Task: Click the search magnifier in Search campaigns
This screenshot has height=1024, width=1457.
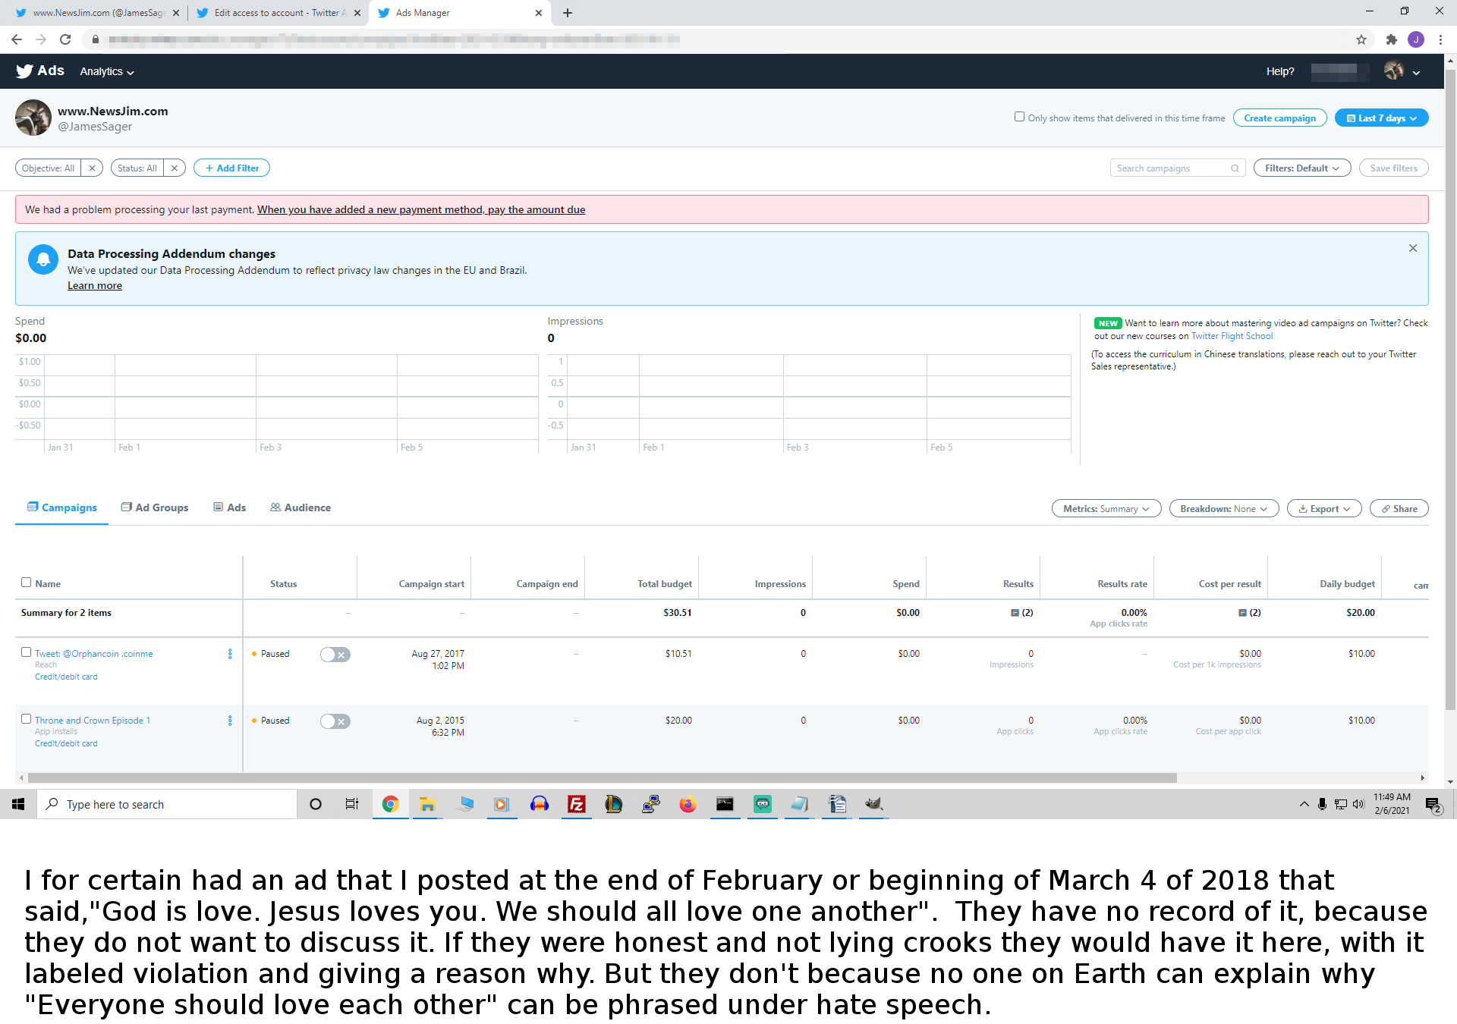Action: click(1235, 168)
